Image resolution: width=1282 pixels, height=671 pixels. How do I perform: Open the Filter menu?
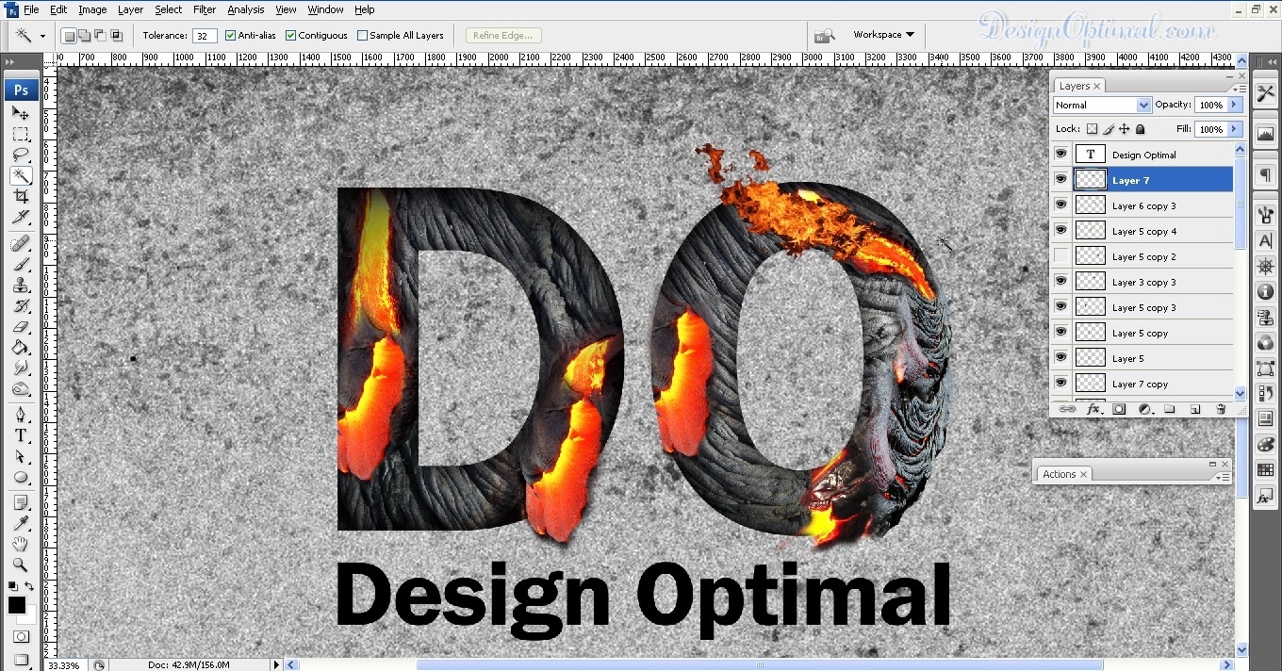pyautogui.click(x=205, y=9)
